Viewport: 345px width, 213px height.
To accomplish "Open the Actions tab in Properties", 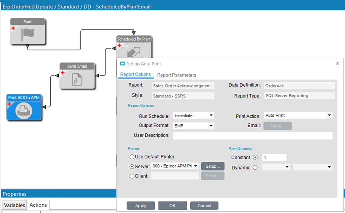I will click(x=38, y=205).
